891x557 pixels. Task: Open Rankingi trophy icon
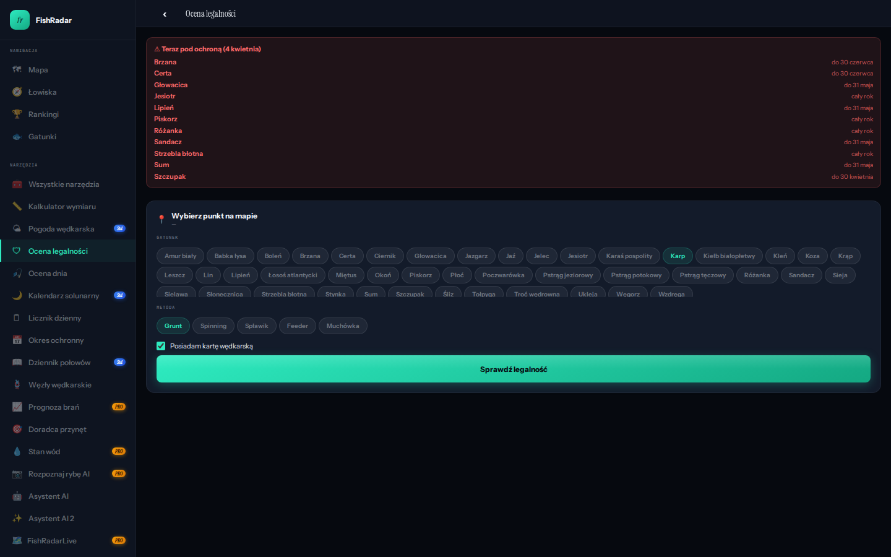17,114
